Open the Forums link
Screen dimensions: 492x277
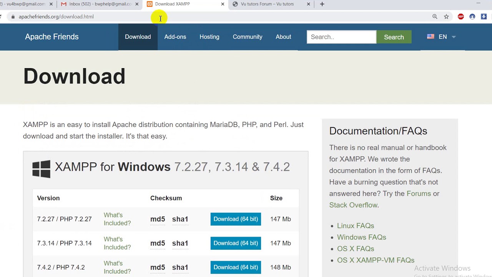click(419, 194)
